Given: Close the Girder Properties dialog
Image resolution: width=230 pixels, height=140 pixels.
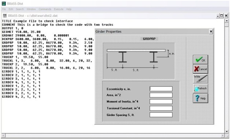Looking at the screenshot, I should coord(211,32).
